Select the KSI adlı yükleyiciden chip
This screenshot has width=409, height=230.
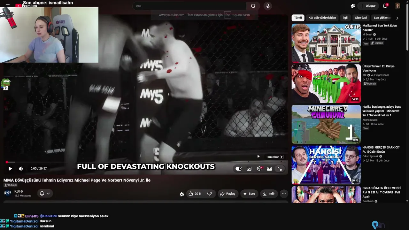(322, 18)
